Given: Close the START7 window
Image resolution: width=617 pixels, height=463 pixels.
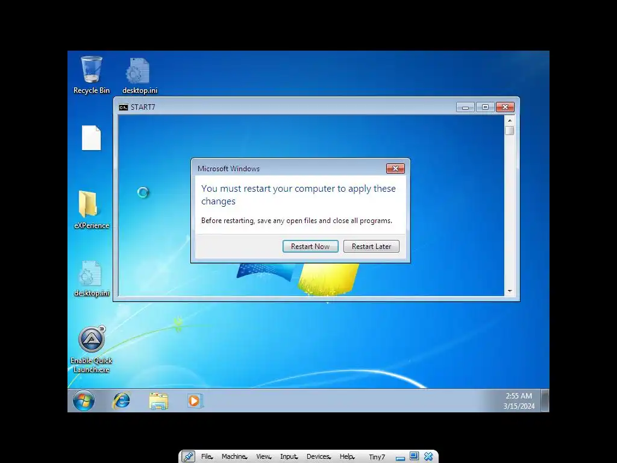Looking at the screenshot, I should tap(506, 107).
